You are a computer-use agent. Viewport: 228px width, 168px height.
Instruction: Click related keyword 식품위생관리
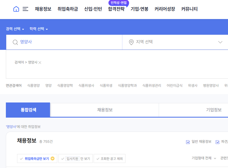pyautogui.click(x=152, y=85)
